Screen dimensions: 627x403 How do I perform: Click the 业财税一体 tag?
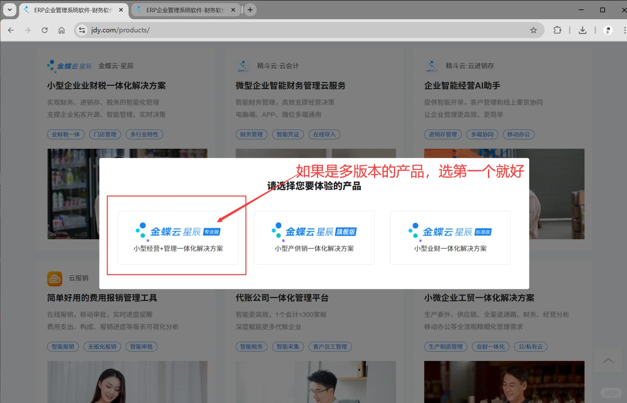click(x=66, y=134)
